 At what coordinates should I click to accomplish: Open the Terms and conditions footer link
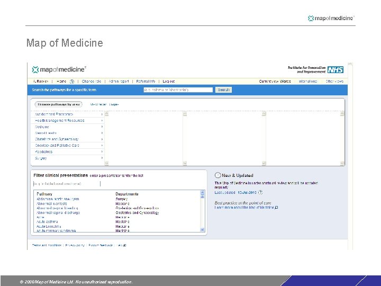point(47,245)
